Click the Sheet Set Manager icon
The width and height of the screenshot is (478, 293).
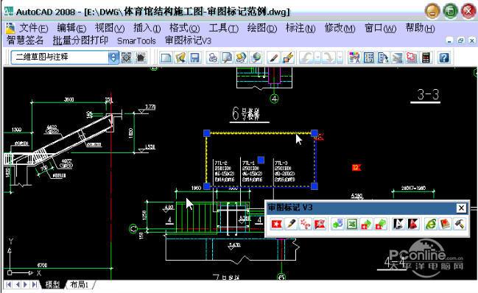pos(397,57)
